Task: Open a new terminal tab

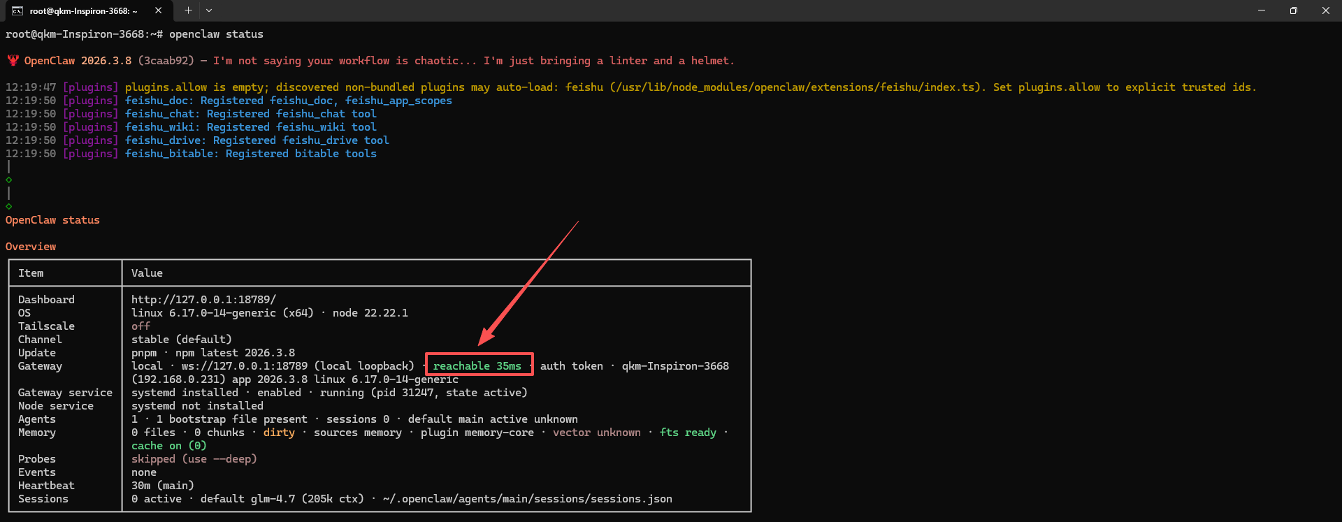Action: (188, 10)
